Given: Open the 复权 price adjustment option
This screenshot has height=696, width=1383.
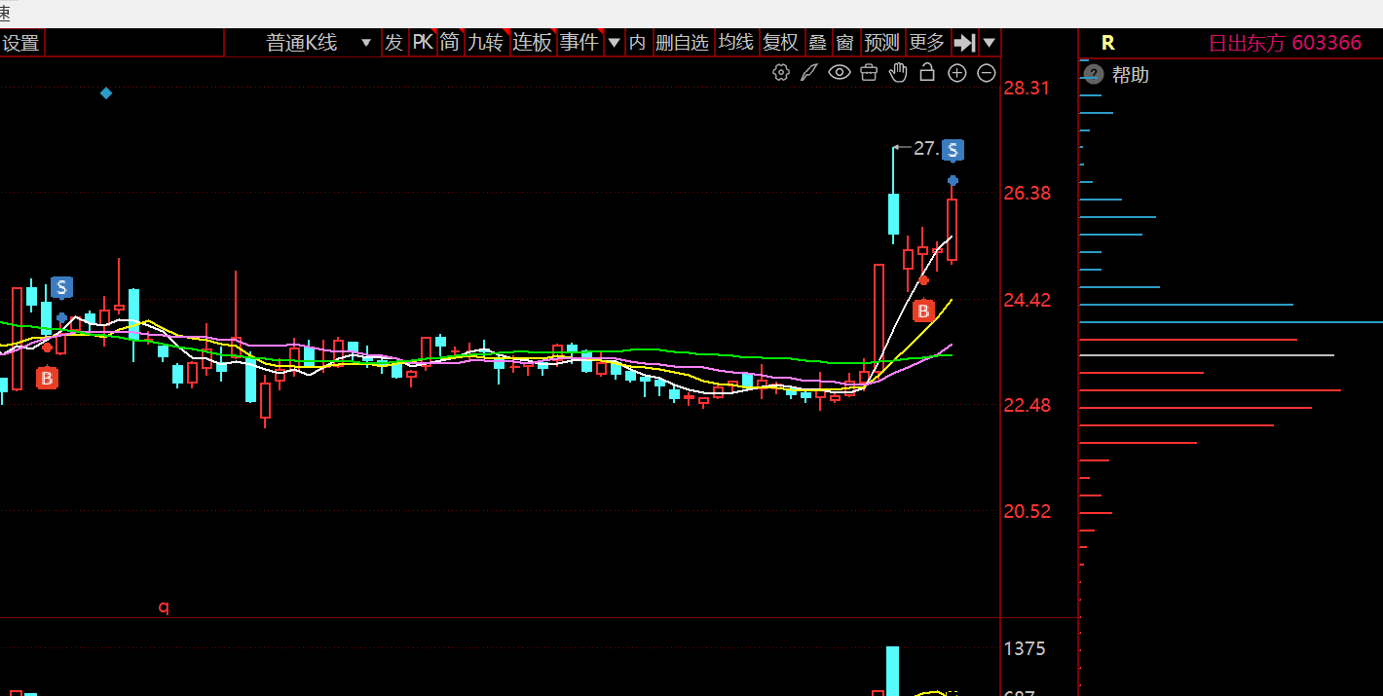Looking at the screenshot, I should click(x=780, y=43).
